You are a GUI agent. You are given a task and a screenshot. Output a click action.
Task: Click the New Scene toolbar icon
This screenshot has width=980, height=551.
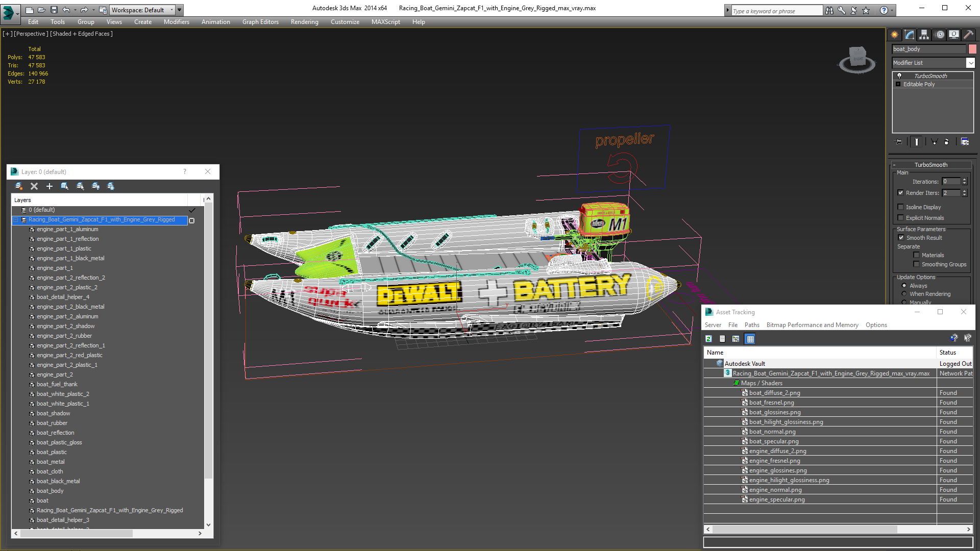pyautogui.click(x=29, y=10)
